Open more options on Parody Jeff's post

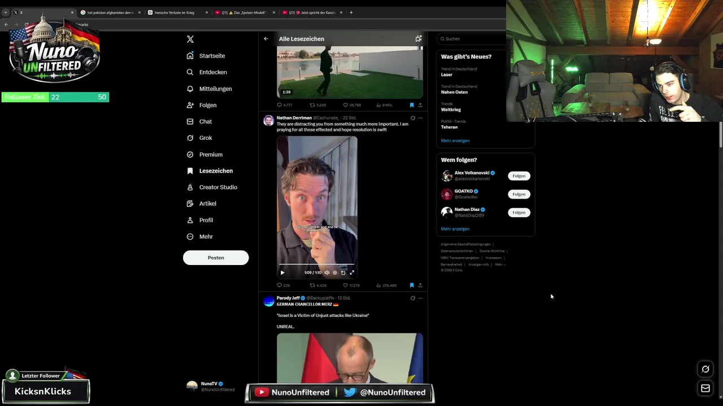420,298
